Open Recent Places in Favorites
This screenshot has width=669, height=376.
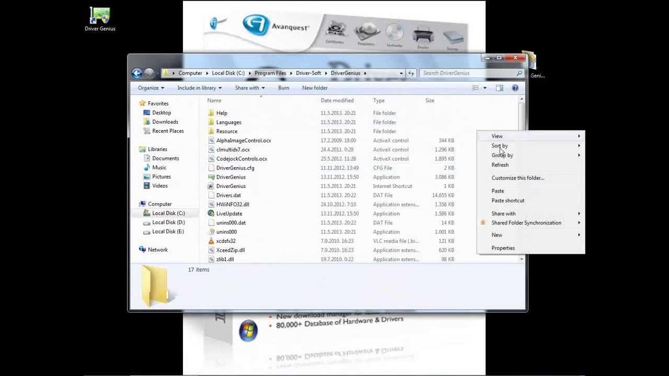[168, 131]
